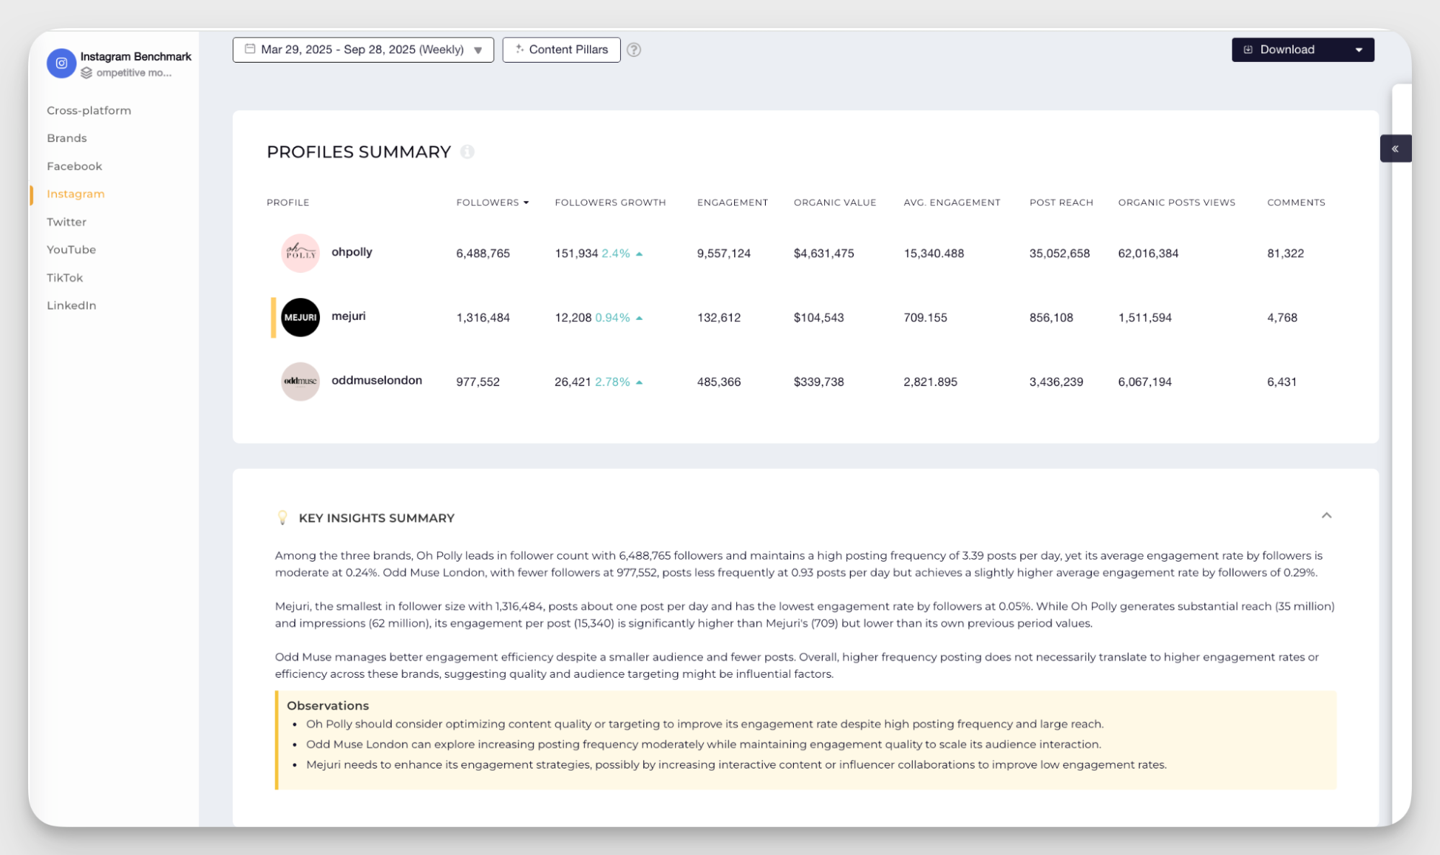Expand the Download dropdown arrow

pyautogui.click(x=1359, y=50)
